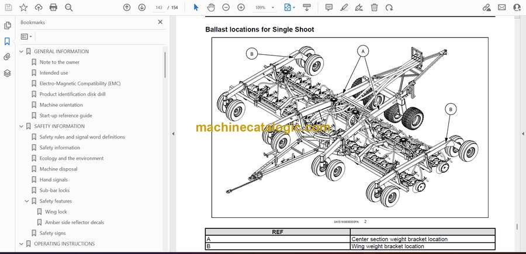Print the document
The height and width of the screenshot is (254, 526).
pos(53,8)
